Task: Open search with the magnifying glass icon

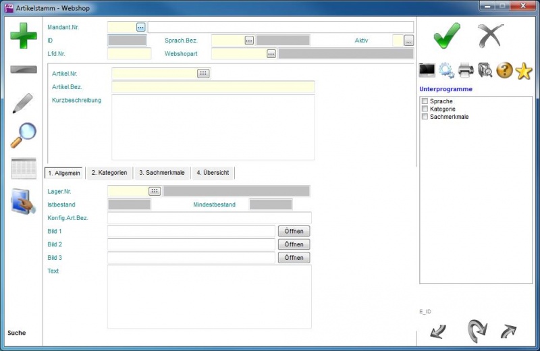Action: [23, 135]
